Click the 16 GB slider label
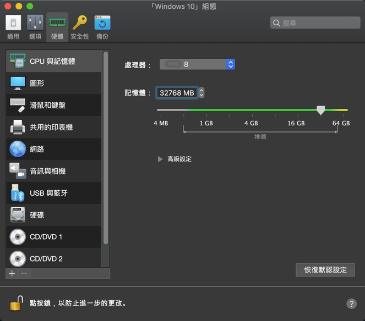365x321 pixels. [x=296, y=123]
